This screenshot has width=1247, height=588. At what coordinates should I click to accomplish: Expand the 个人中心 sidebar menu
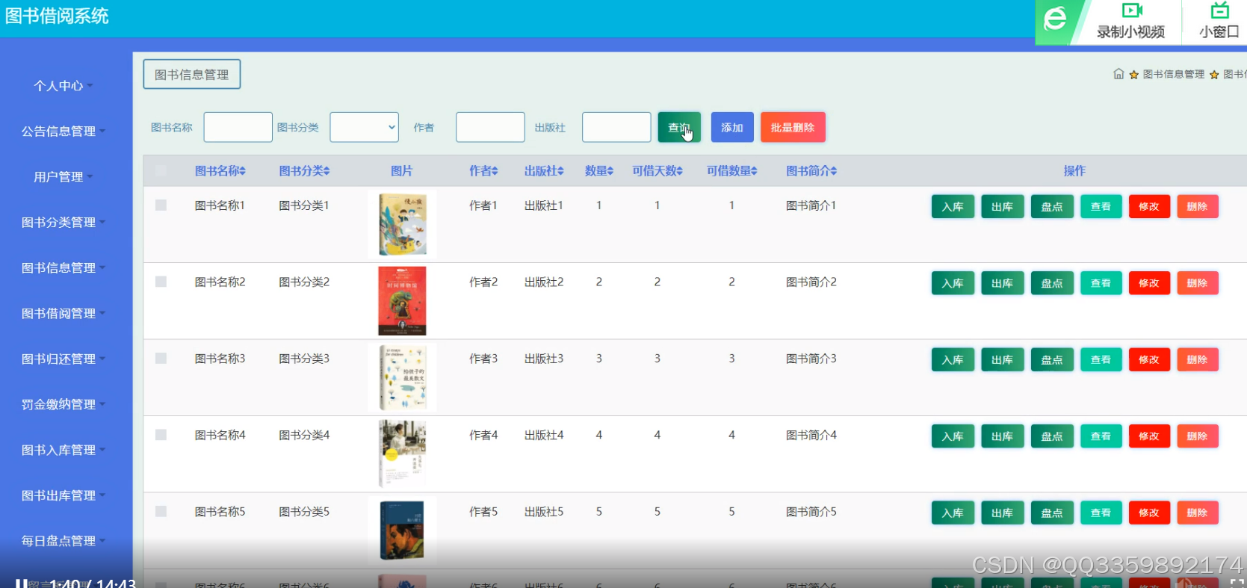tap(64, 86)
